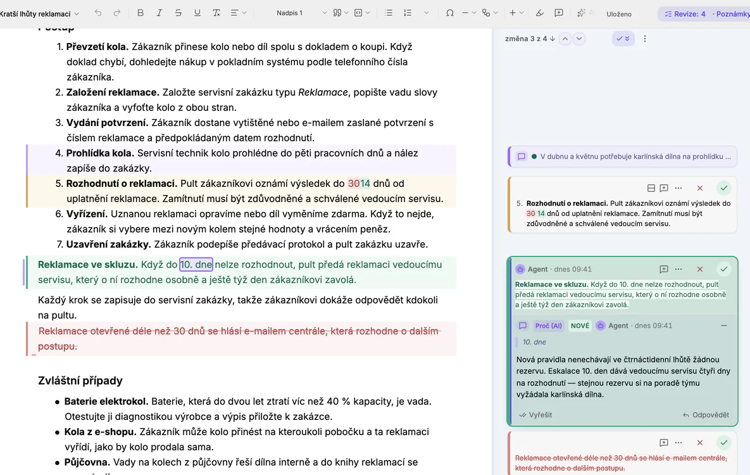750x475 pixels.
Task: Redo the last undone edit
Action: (117, 13)
